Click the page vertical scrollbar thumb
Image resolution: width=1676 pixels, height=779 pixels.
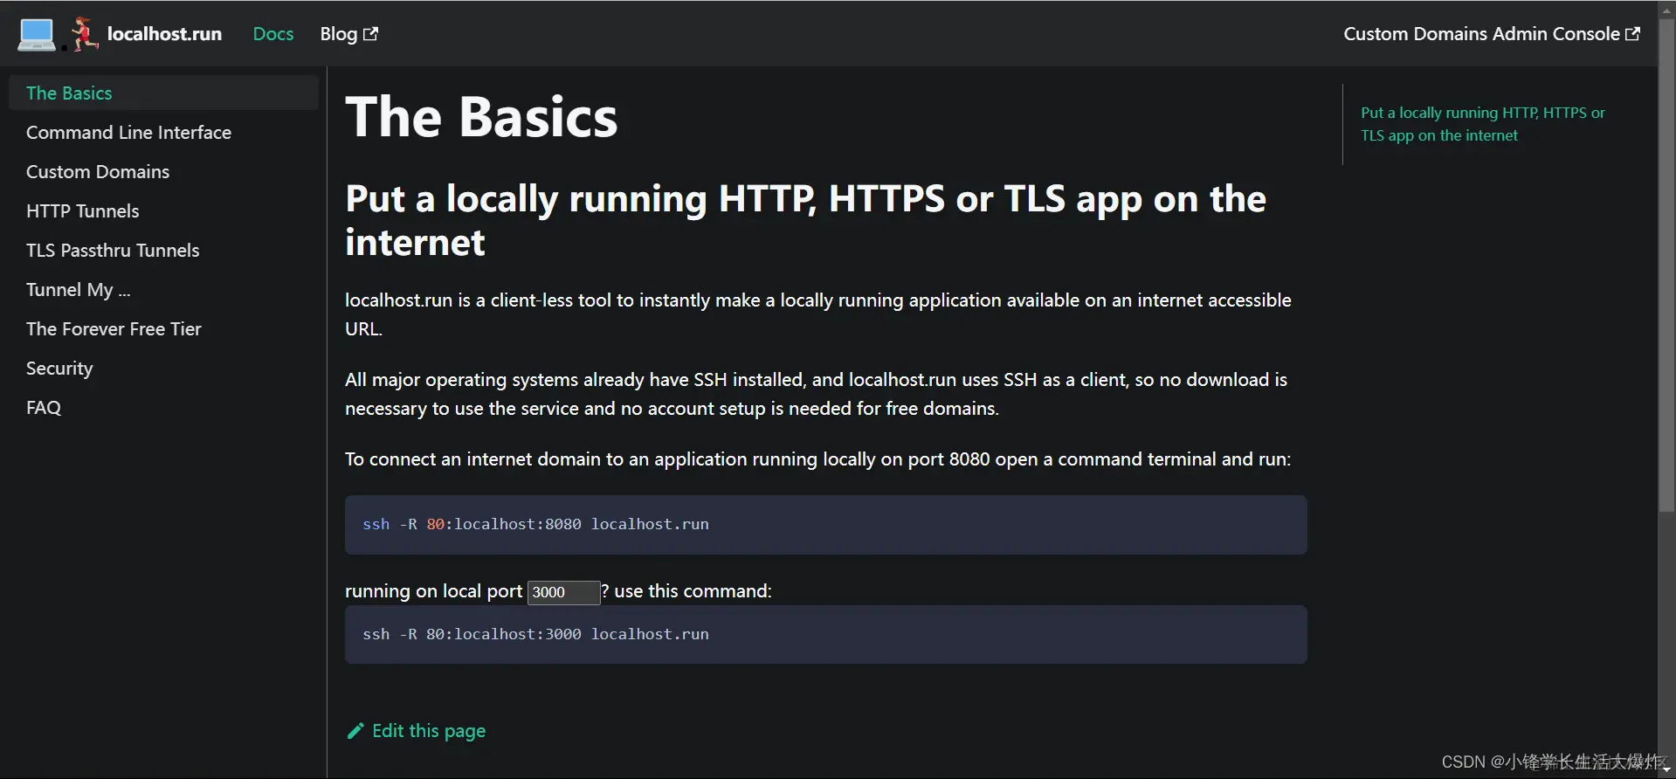pos(1666,265)
